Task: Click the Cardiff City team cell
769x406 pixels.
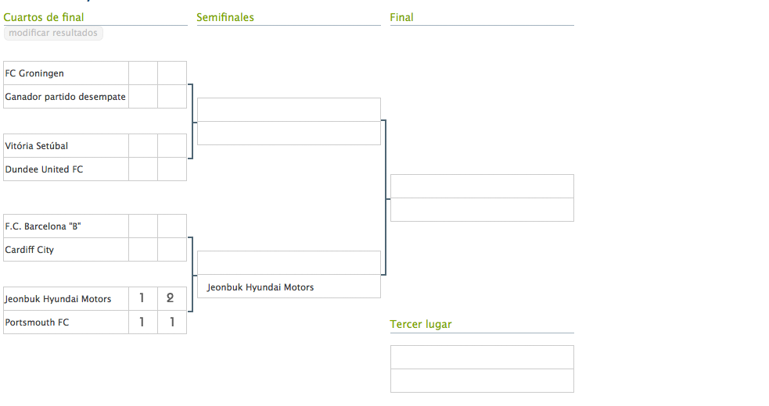Action: (66, 250)
